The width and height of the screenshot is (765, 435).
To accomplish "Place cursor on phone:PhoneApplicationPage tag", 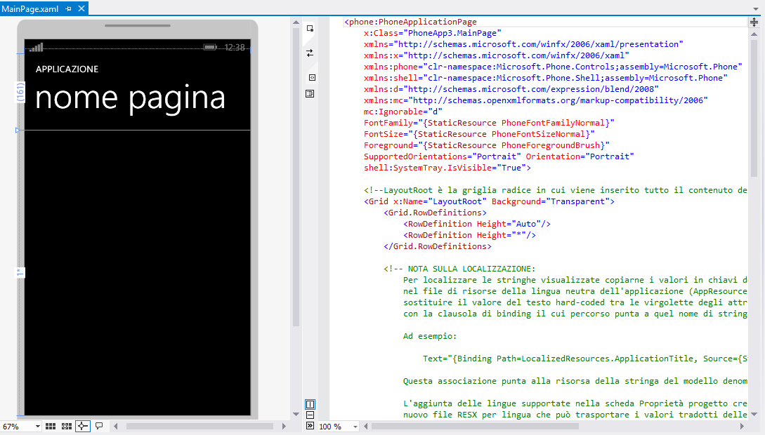I will (410, 22).
